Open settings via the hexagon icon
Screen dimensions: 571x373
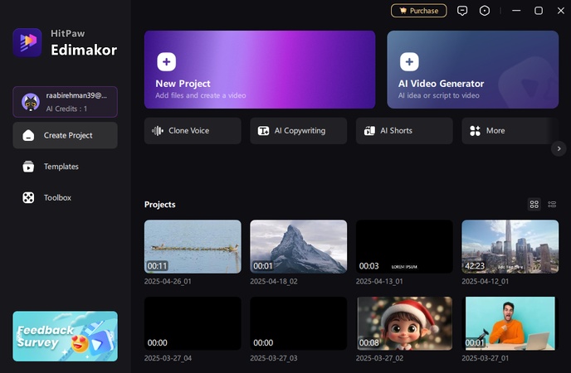(x=485, y=11)
